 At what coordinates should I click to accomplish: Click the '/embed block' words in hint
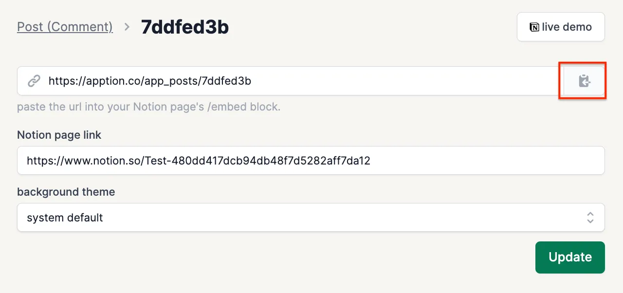click(x=243, y=107)
